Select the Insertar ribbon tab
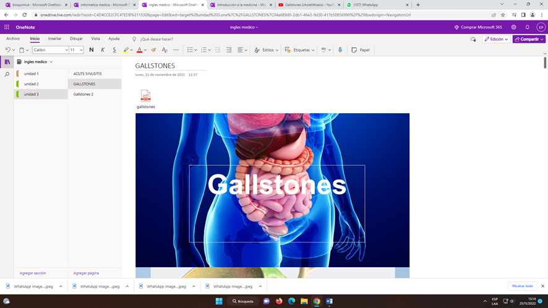 [54, 39]
